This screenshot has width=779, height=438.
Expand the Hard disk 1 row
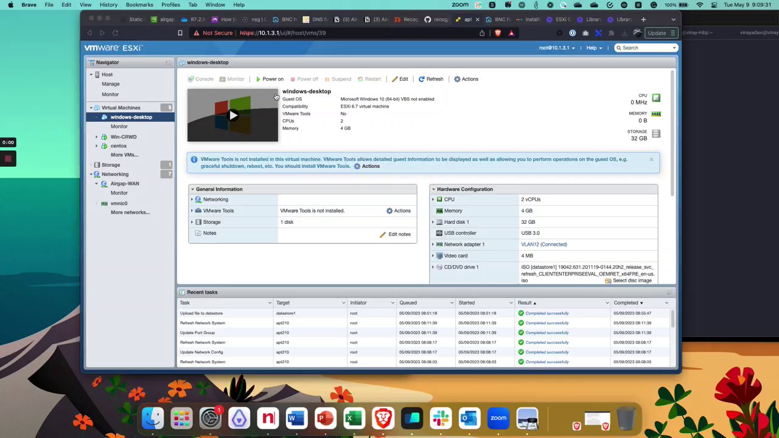[x=433, y=222]
